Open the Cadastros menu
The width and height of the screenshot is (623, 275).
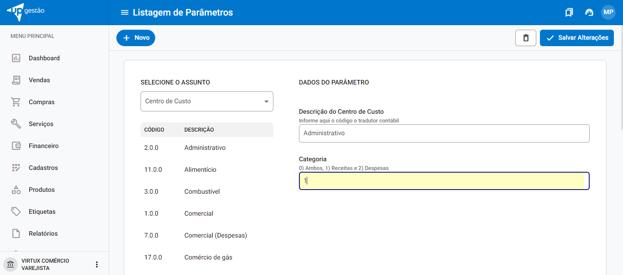(x=43, y=168)
